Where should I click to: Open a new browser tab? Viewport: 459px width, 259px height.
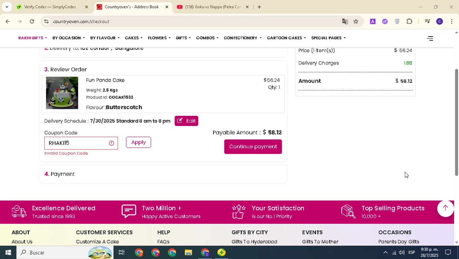[259, 7]
